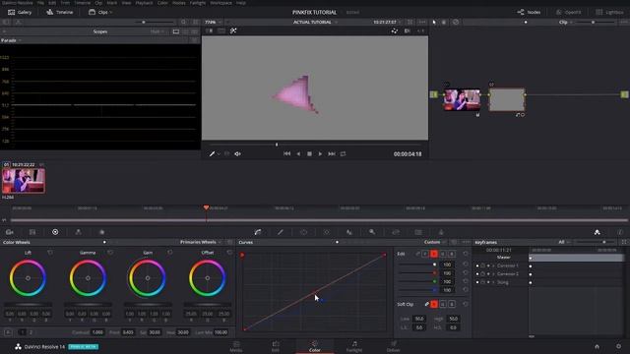Viewport: 630px width, 354px height.
Task: Adjust red curve intensity slider
Action: [417, 273]
